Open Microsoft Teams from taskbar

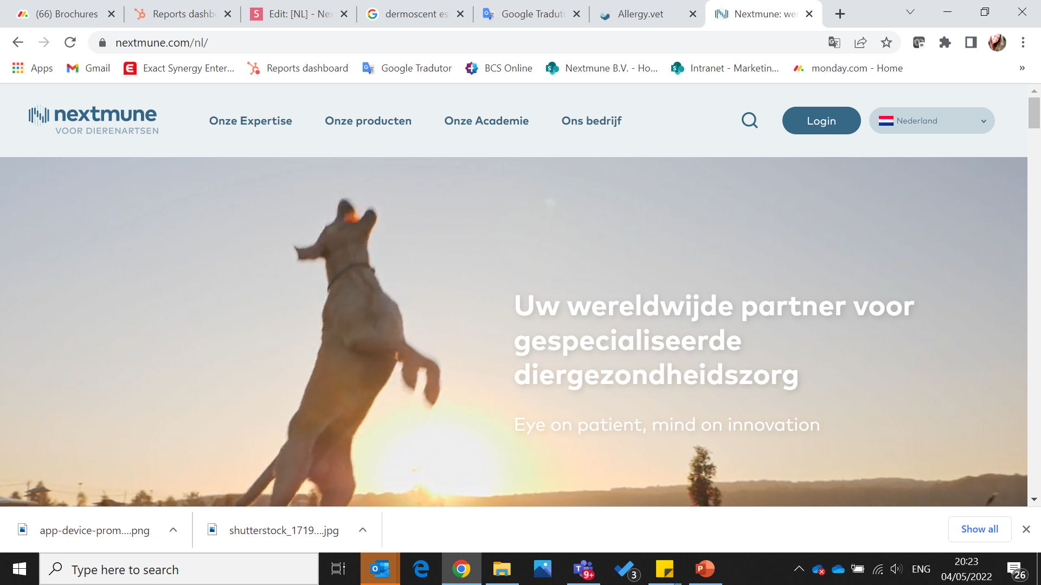583,569
